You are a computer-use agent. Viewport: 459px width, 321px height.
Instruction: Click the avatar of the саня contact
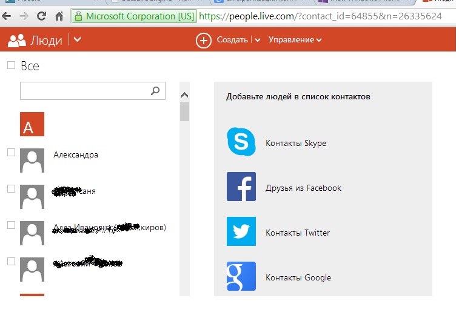[x=32, y=197]
